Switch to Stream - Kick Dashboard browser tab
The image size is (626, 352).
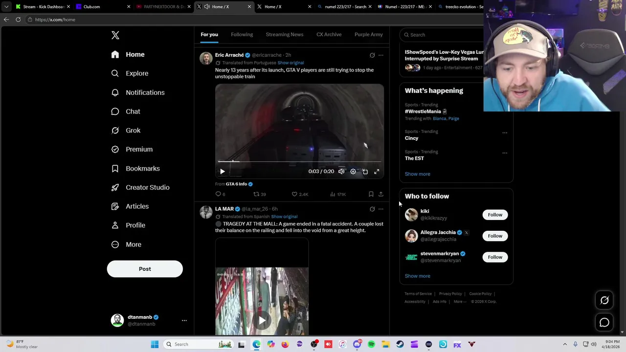coord(42,7)
